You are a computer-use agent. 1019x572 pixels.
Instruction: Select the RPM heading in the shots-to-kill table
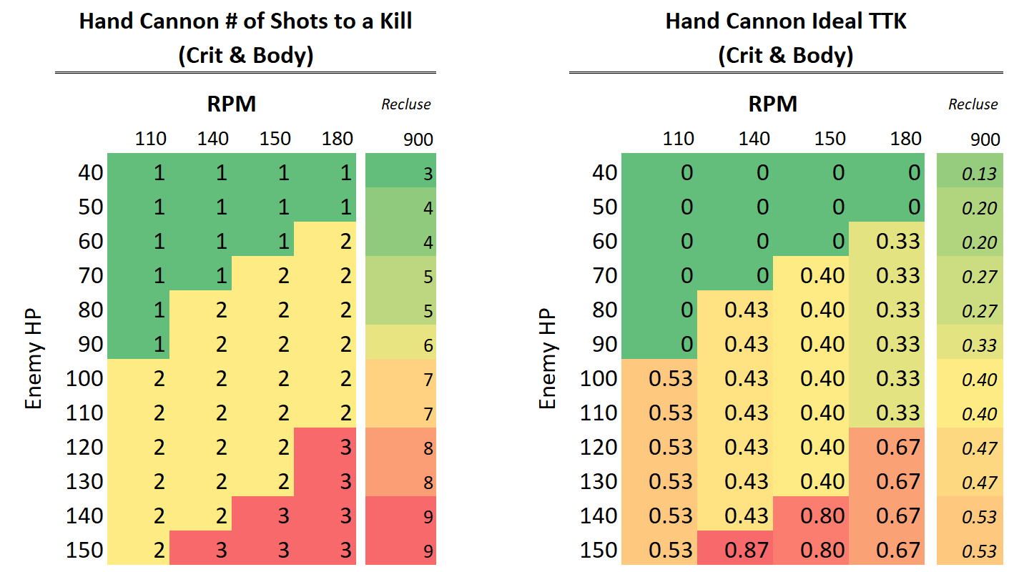coord(232,104)
